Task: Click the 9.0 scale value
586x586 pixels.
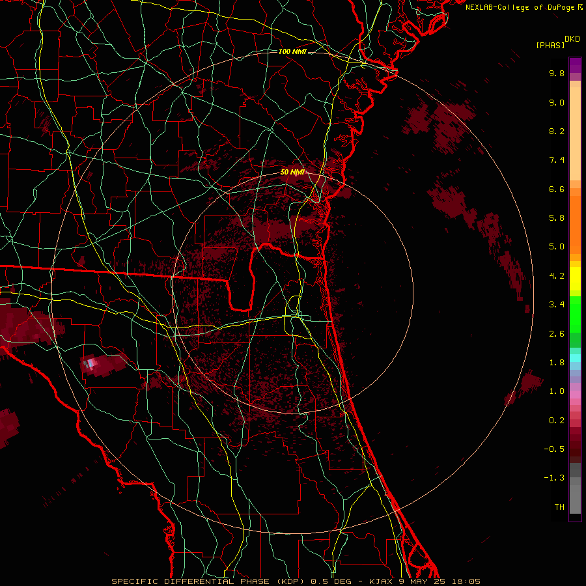Action: pyautogui.click(x=557, y=102)
